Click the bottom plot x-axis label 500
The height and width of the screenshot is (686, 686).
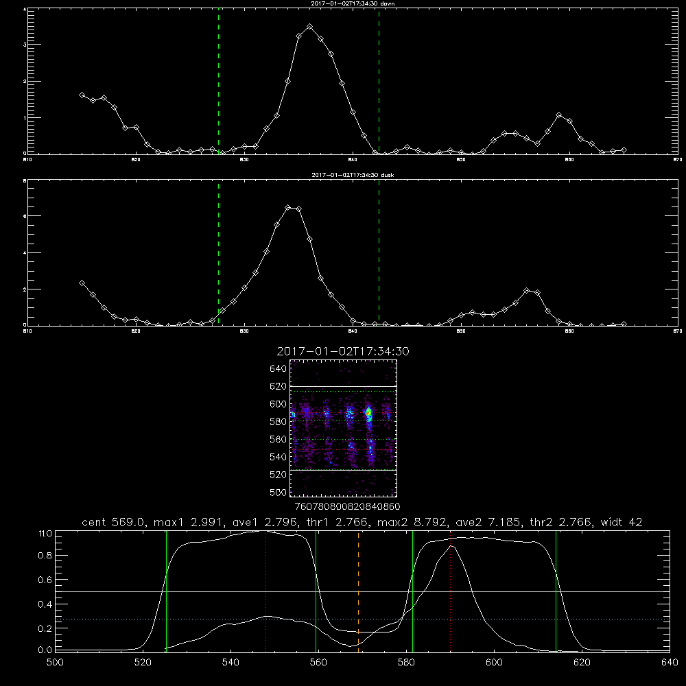click(x=55, y=663)
